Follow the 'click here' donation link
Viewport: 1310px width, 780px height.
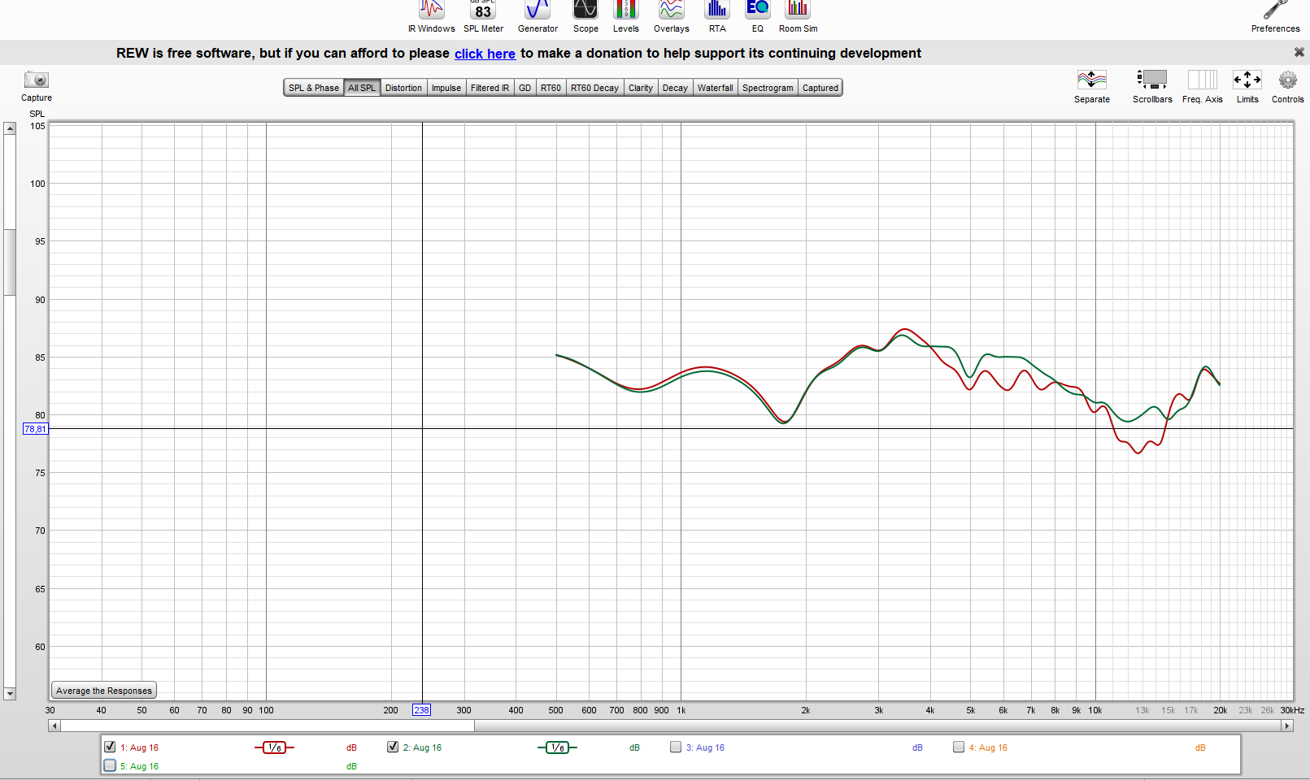(x=485, y=54)
